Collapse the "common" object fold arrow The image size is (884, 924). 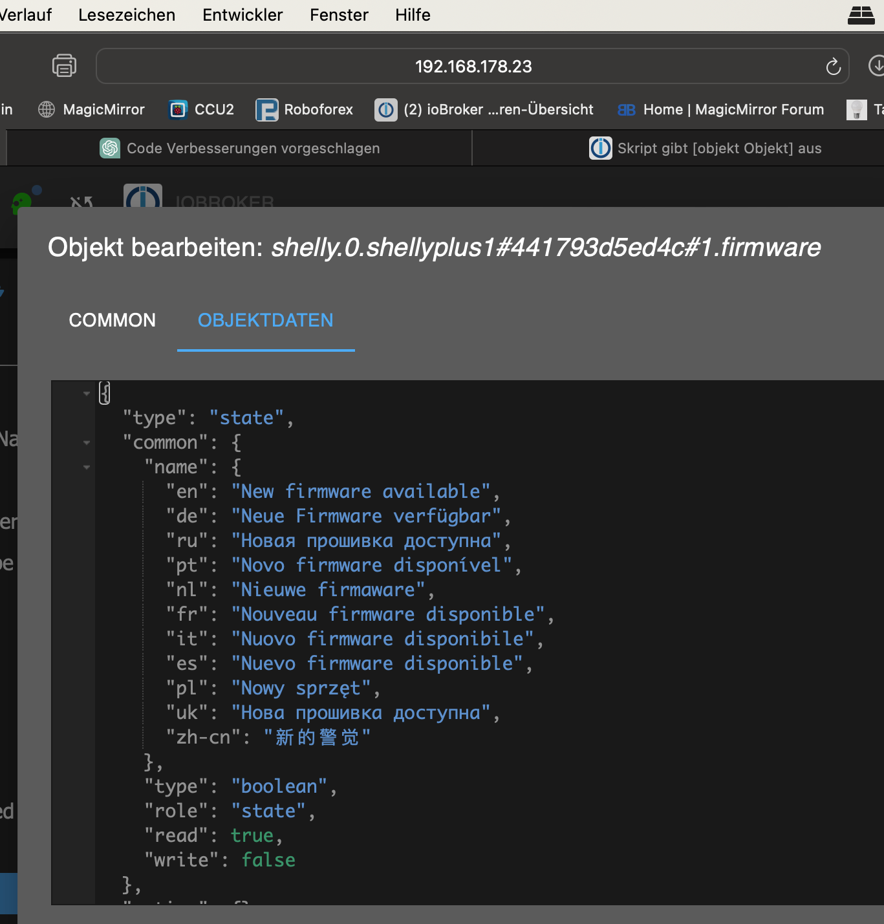coord(87,443)
